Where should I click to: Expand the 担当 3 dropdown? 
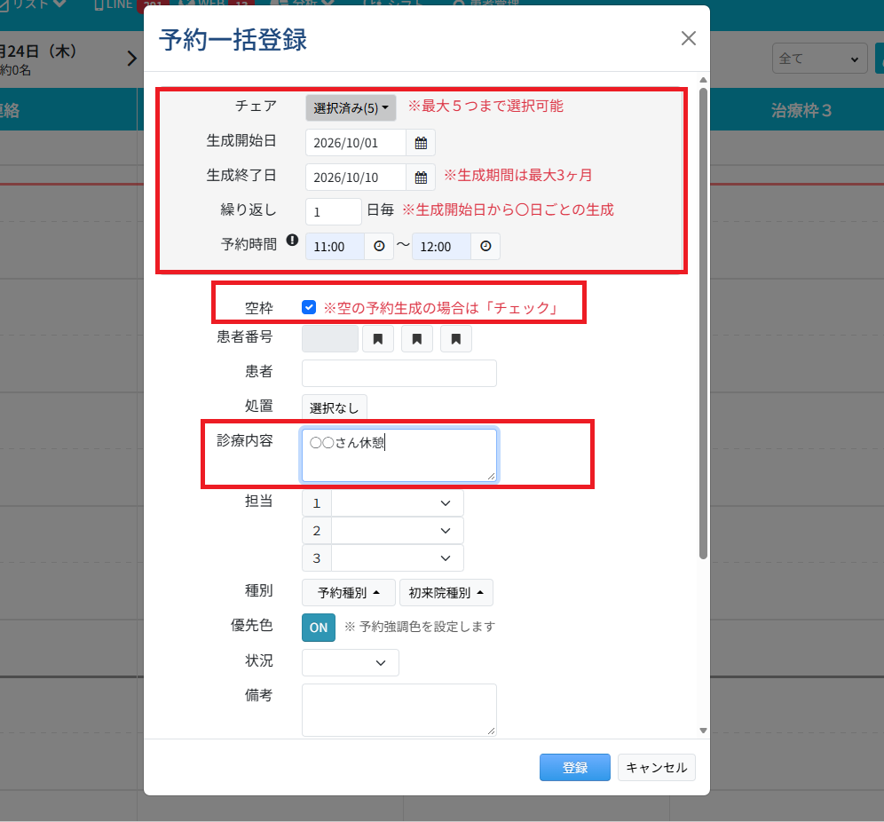(398, 558)
